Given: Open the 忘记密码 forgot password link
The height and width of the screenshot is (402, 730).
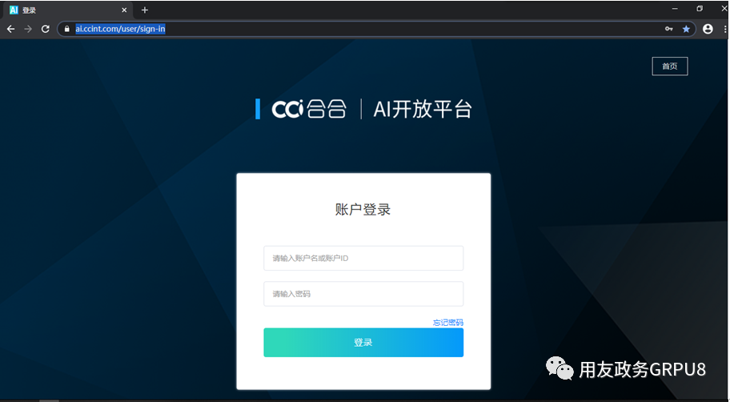Looking at the screenshot, I should point(448,323).
